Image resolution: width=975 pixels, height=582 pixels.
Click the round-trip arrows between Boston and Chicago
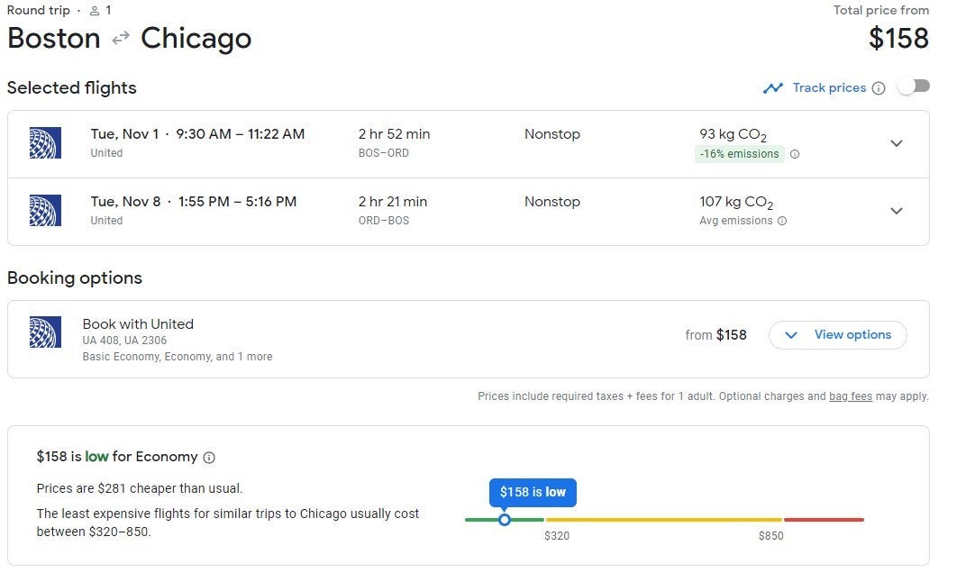[x=121, y=39]
